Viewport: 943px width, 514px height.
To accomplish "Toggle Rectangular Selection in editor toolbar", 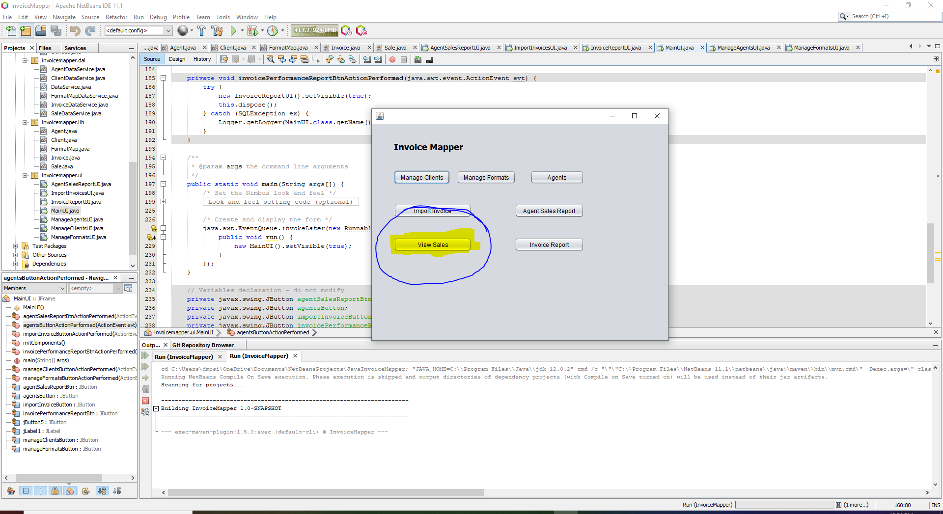I will 315,59.
